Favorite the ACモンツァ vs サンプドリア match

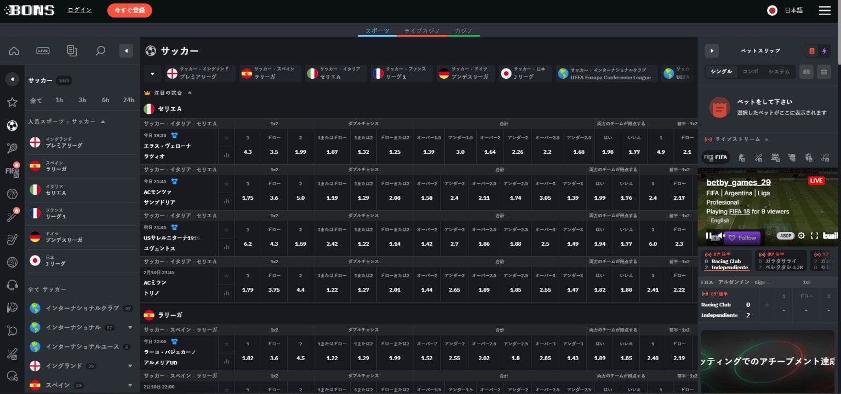[x=226, y=183]
